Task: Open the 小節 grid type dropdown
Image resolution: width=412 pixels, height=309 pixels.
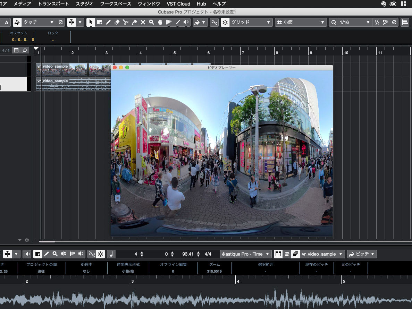Action: pos(301,22)
